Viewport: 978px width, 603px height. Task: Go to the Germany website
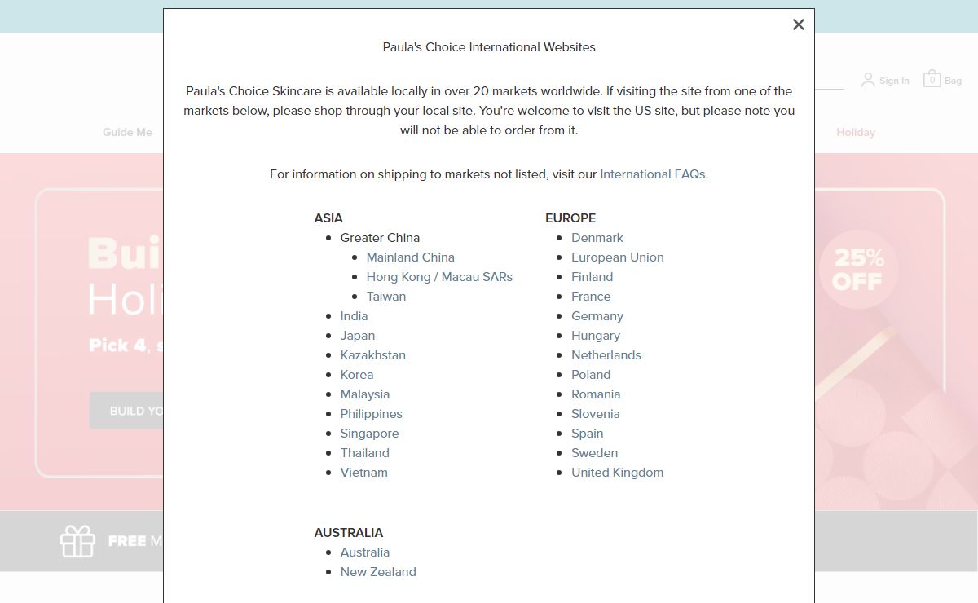click(x=597, y=316)
